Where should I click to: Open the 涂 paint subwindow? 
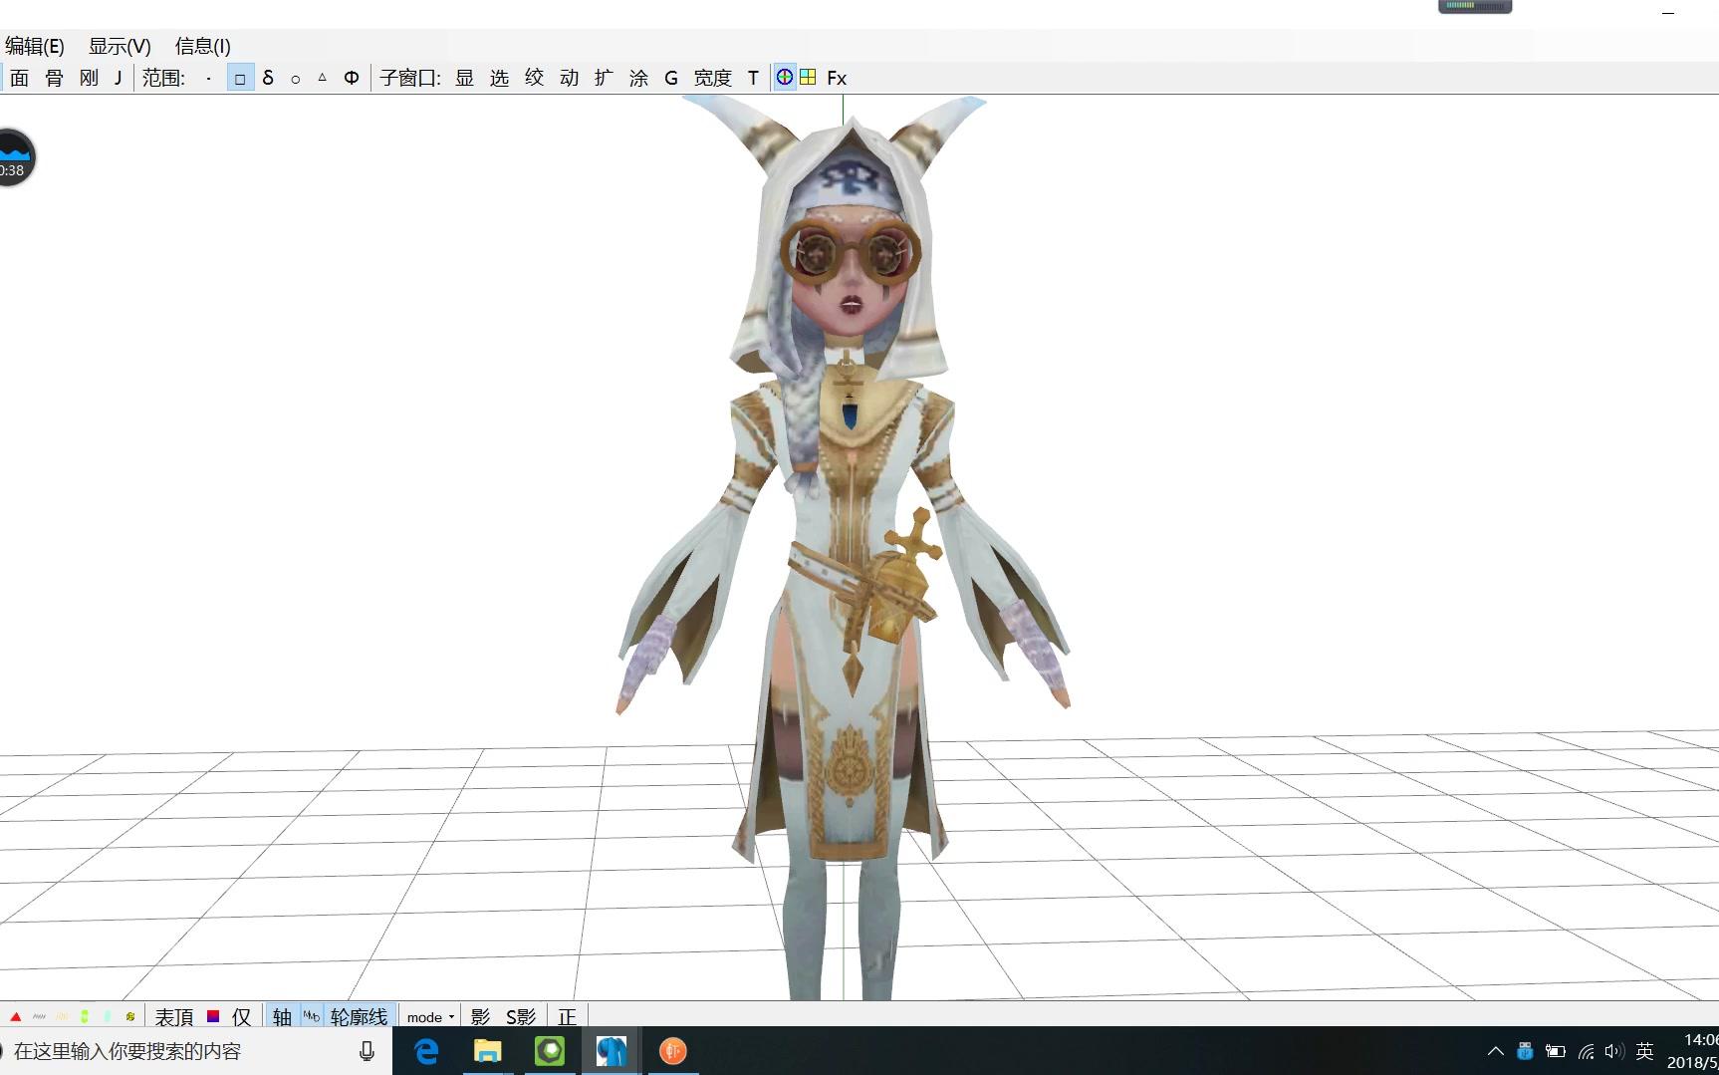pos(637,77)
